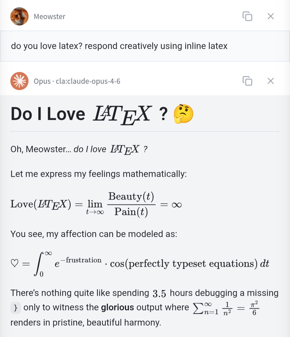Copy the Opus response with its copy icon
Image resolution: width=290 pixels, height=337 pixels.
point(247,81)
